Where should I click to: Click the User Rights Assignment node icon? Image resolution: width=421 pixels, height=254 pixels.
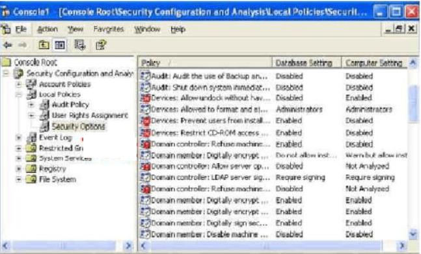point(44,116)
